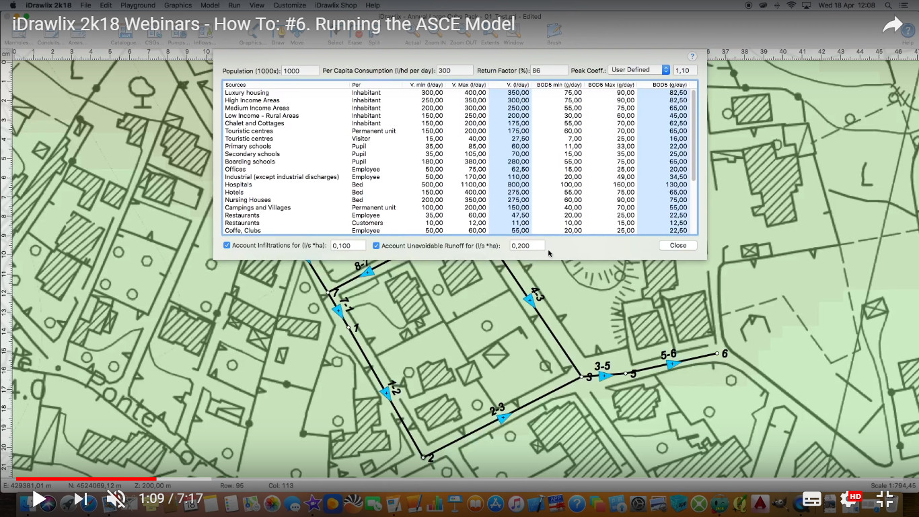919x517 pixels.
Task: Uncheck Account Infiltrations checkbox
Action: [227, 246]
